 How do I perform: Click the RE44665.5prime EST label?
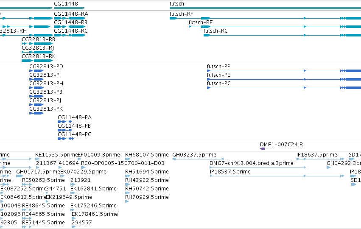(44, 214)
